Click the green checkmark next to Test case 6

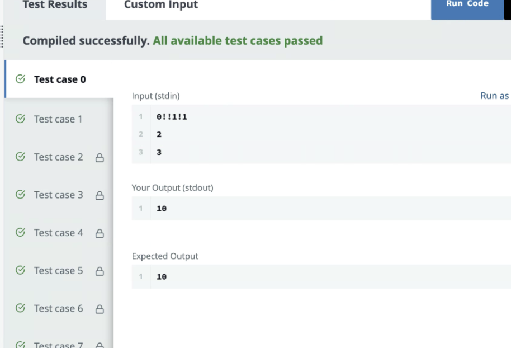20,308
